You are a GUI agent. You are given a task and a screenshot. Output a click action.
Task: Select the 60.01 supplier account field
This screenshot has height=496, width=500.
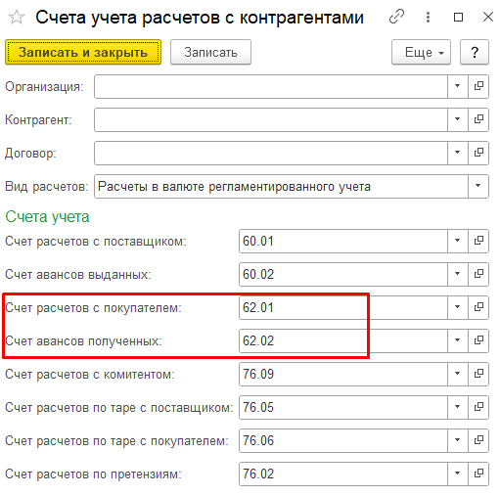pos(343,241)
